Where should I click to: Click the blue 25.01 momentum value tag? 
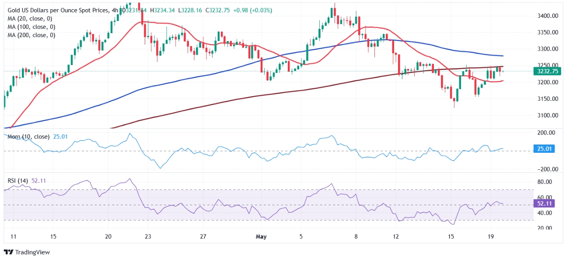pos(544,149)
